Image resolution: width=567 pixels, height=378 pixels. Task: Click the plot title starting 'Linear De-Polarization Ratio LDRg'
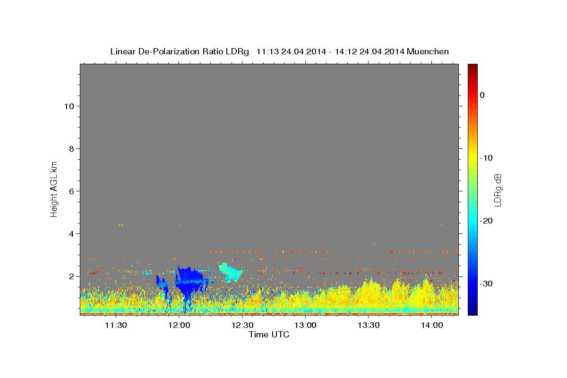[279, 52]
